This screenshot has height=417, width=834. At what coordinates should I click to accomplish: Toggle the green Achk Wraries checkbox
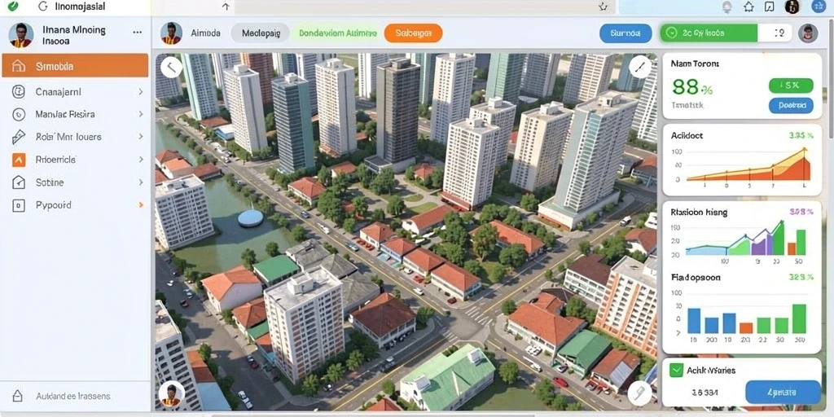coord(676,371)
